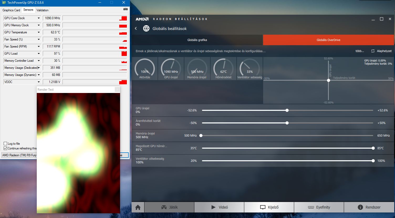This screenshot has width=395, height=218.
Task: Click the Memória órajel 500 MHz gauge
Action: 197,69
